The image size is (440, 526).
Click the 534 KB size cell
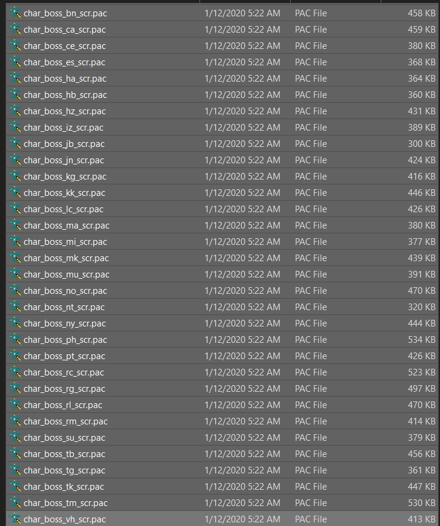(x=421, y=339)
